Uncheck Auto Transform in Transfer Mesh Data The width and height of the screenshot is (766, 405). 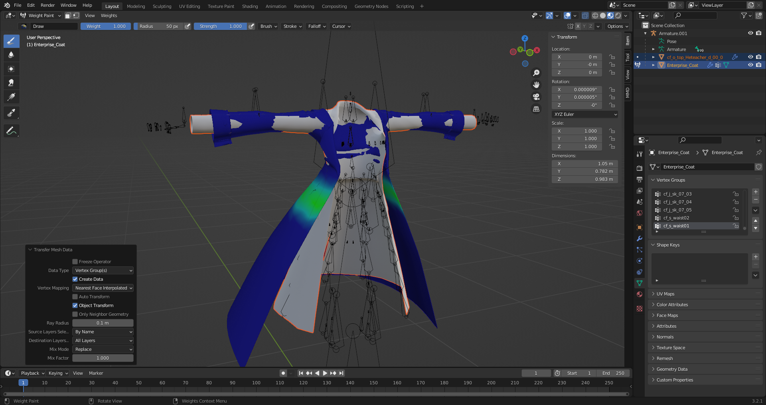pyautogui.click(x=75, y=297)
